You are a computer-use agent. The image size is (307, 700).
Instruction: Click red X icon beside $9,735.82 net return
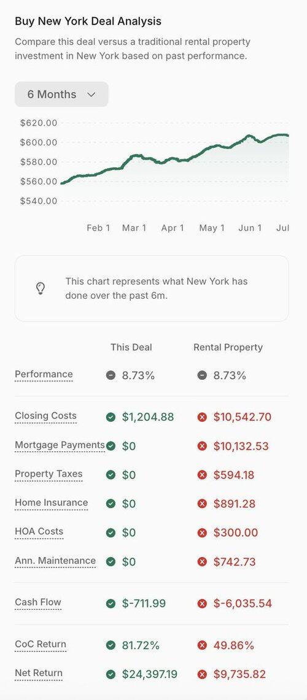click(202, 674)
